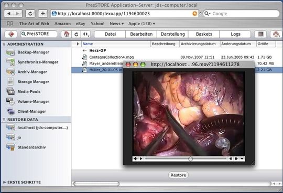
Task: Open The Art of Web bookmark
Action: pos(34,24)
